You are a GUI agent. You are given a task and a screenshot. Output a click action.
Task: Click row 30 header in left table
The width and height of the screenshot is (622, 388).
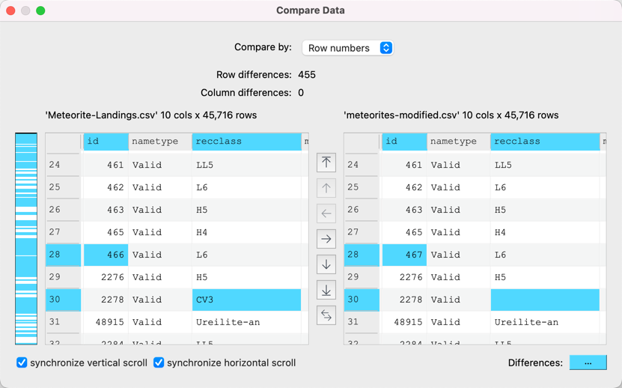(x=63, y=300)
